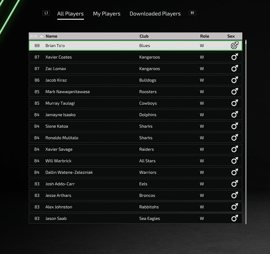Viewport: 270px width, 254px height.
Task: Choose Dallin Watene-Zelezniak from the list
Action: coord(135,172)
